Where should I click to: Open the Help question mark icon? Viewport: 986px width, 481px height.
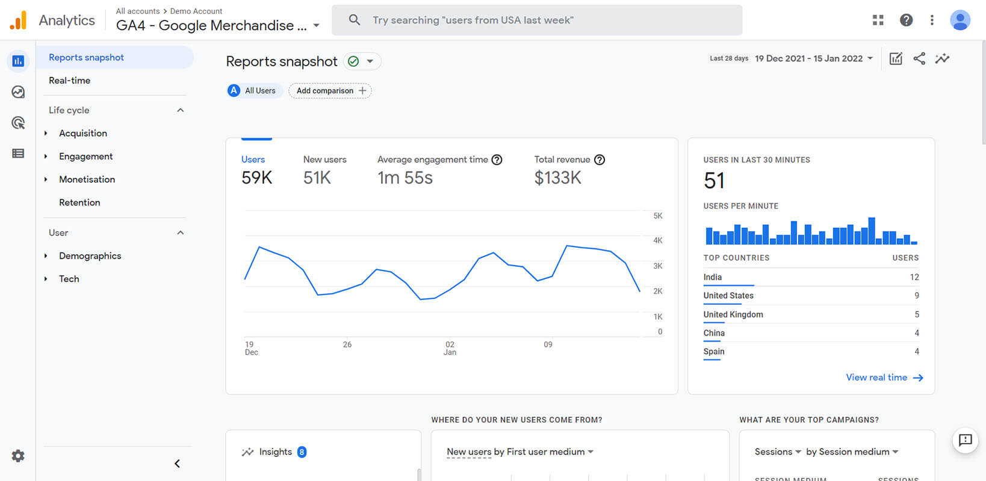tap(906, 20)
